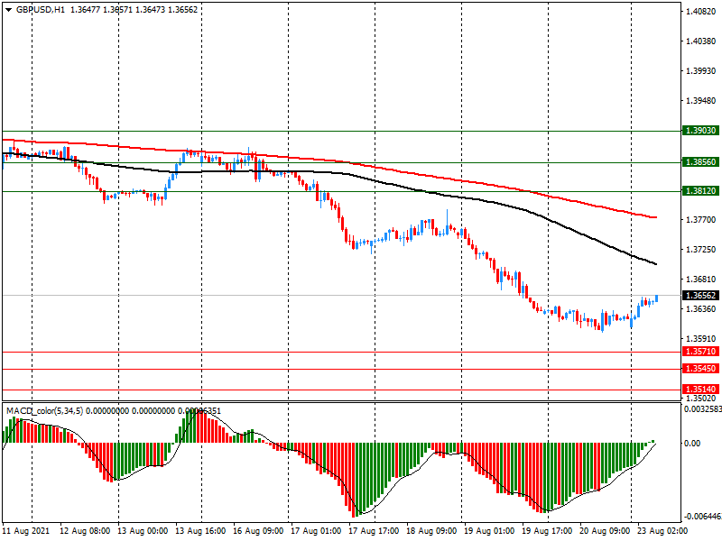
Task: Click the 1.39930 price scale value
Action: point(701,71)
